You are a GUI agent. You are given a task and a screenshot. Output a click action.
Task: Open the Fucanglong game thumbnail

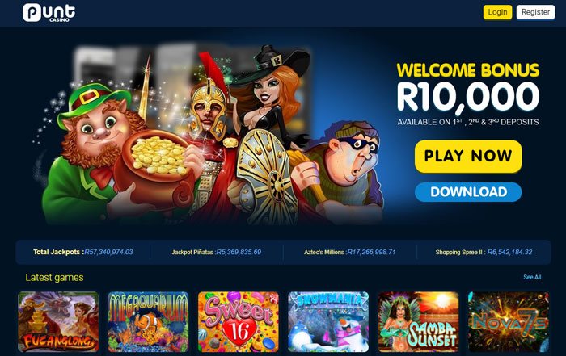point(58,322)
